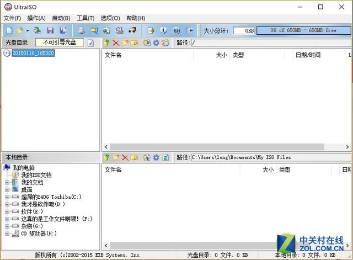Select 我的电脑 in local tree
This screenshot has height=260, width=353.
point(23,168)
